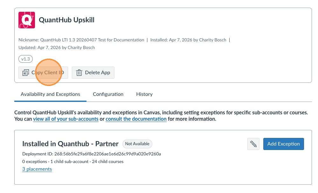Click the Updated by Charity Bosch text

point(57,48)
